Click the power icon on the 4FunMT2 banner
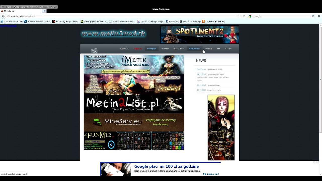Screen dimensions: 322x181 click(x=111, y=145)
